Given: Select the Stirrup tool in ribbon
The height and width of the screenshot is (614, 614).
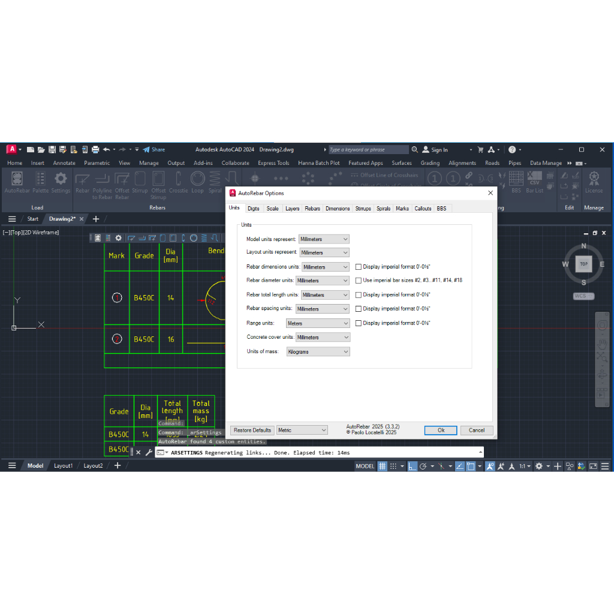Looking at the screenshot, I should (x=140, y=182).
